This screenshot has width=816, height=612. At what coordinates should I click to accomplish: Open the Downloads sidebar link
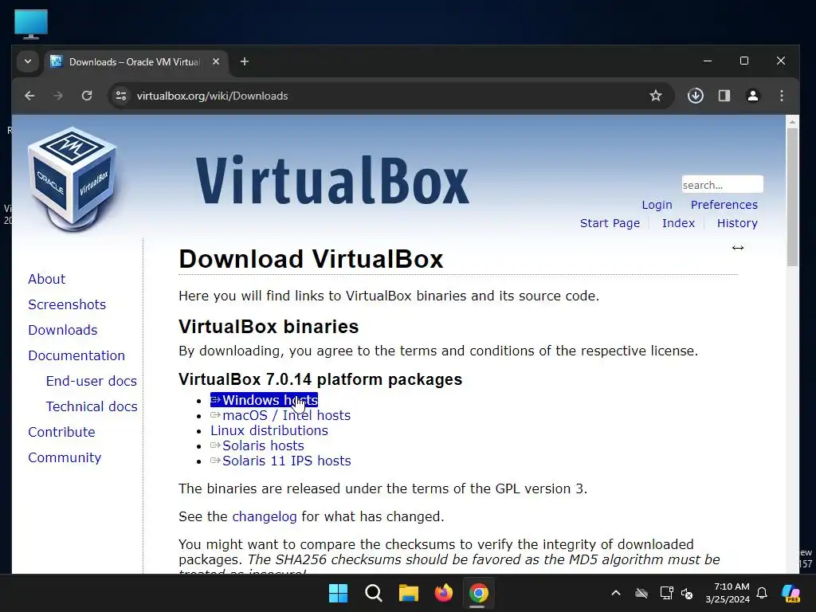click(x=63, y=330)
